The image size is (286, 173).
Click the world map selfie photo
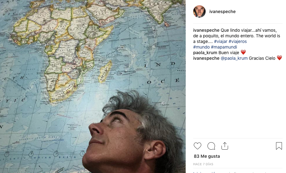93,86
